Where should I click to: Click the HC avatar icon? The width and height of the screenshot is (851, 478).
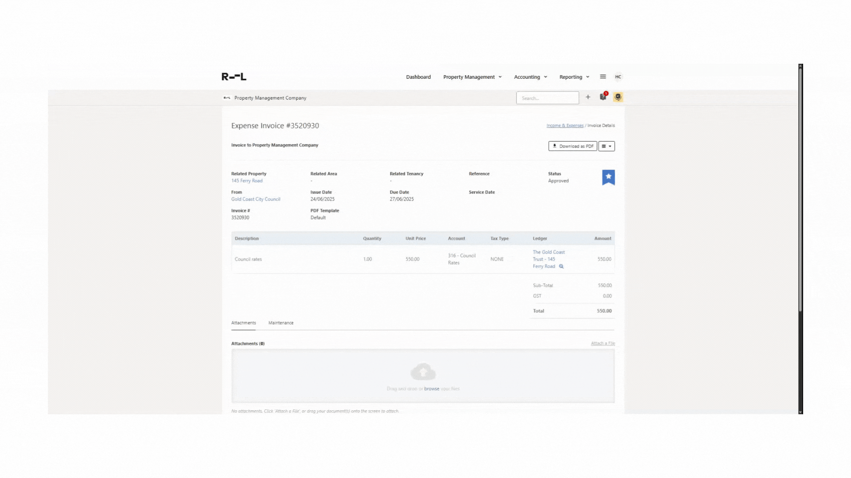[x=618, y=77]
